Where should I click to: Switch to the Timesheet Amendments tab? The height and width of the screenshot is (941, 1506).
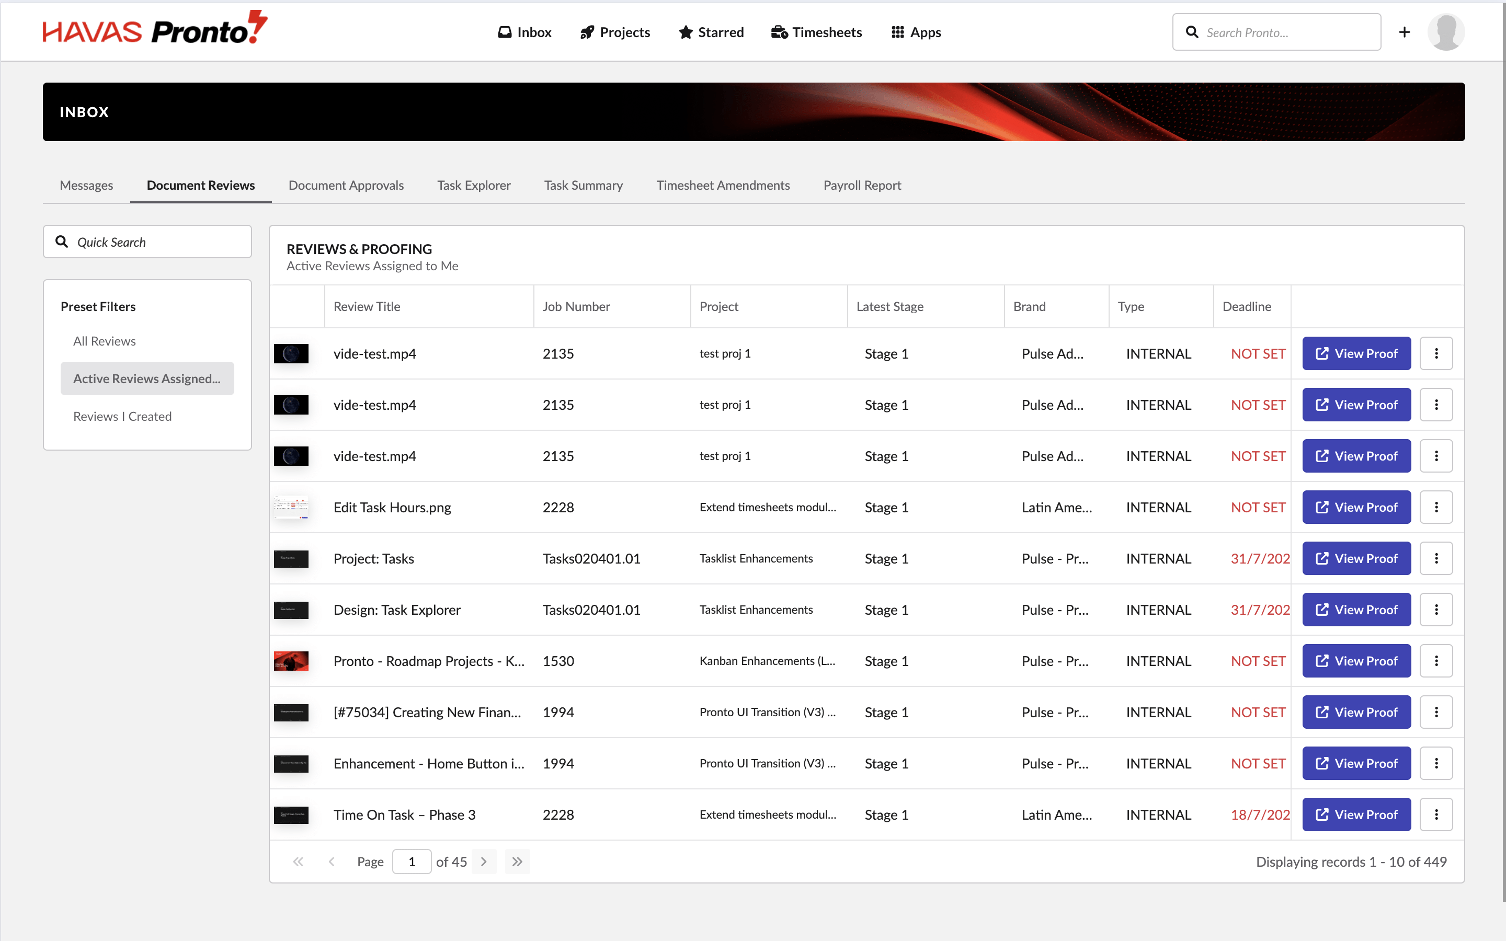[723, 185]
